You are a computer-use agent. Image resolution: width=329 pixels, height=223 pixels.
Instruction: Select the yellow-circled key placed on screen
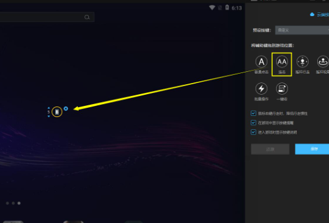pos(57,112)
